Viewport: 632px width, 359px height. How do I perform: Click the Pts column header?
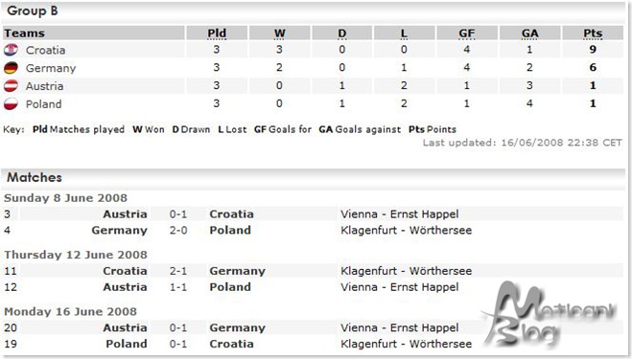pyautogui.click(x=593, y=34)
